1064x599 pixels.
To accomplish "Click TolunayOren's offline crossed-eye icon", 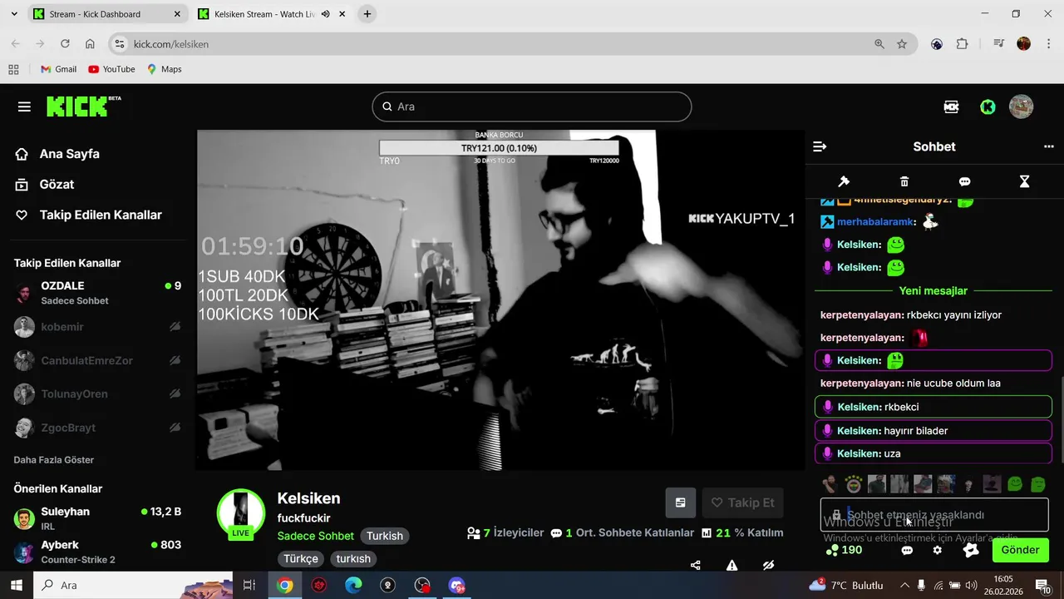I will point(175,394).
